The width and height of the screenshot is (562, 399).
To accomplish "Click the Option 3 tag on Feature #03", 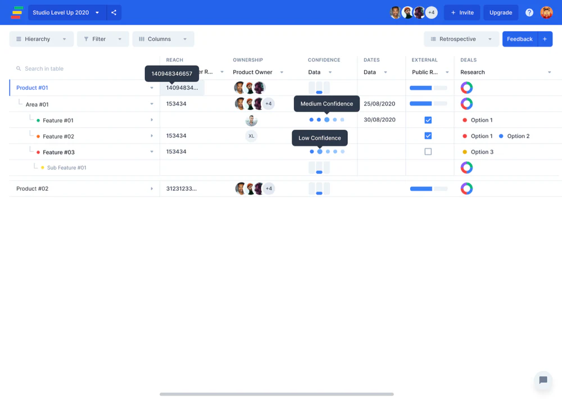I will [478, 152].
